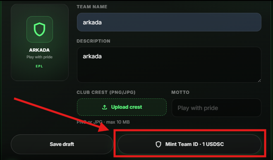Click the Play with pride tagline in preview card
The image size is (273, 160).
pyautogui.click(x=39, y=57)
